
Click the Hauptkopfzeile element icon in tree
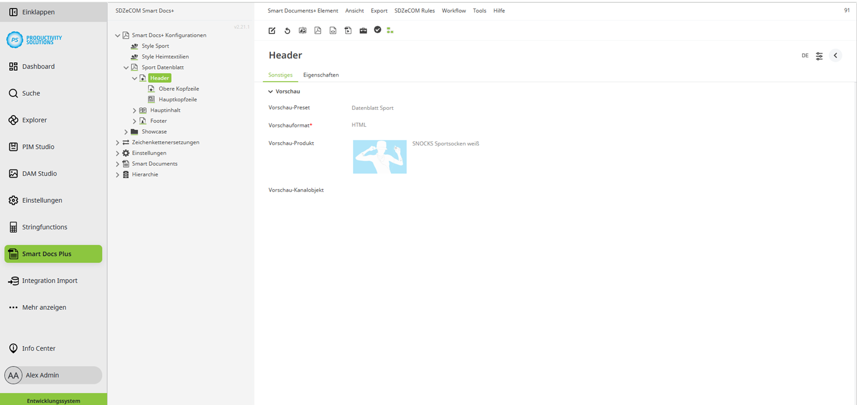click(151, 100)
